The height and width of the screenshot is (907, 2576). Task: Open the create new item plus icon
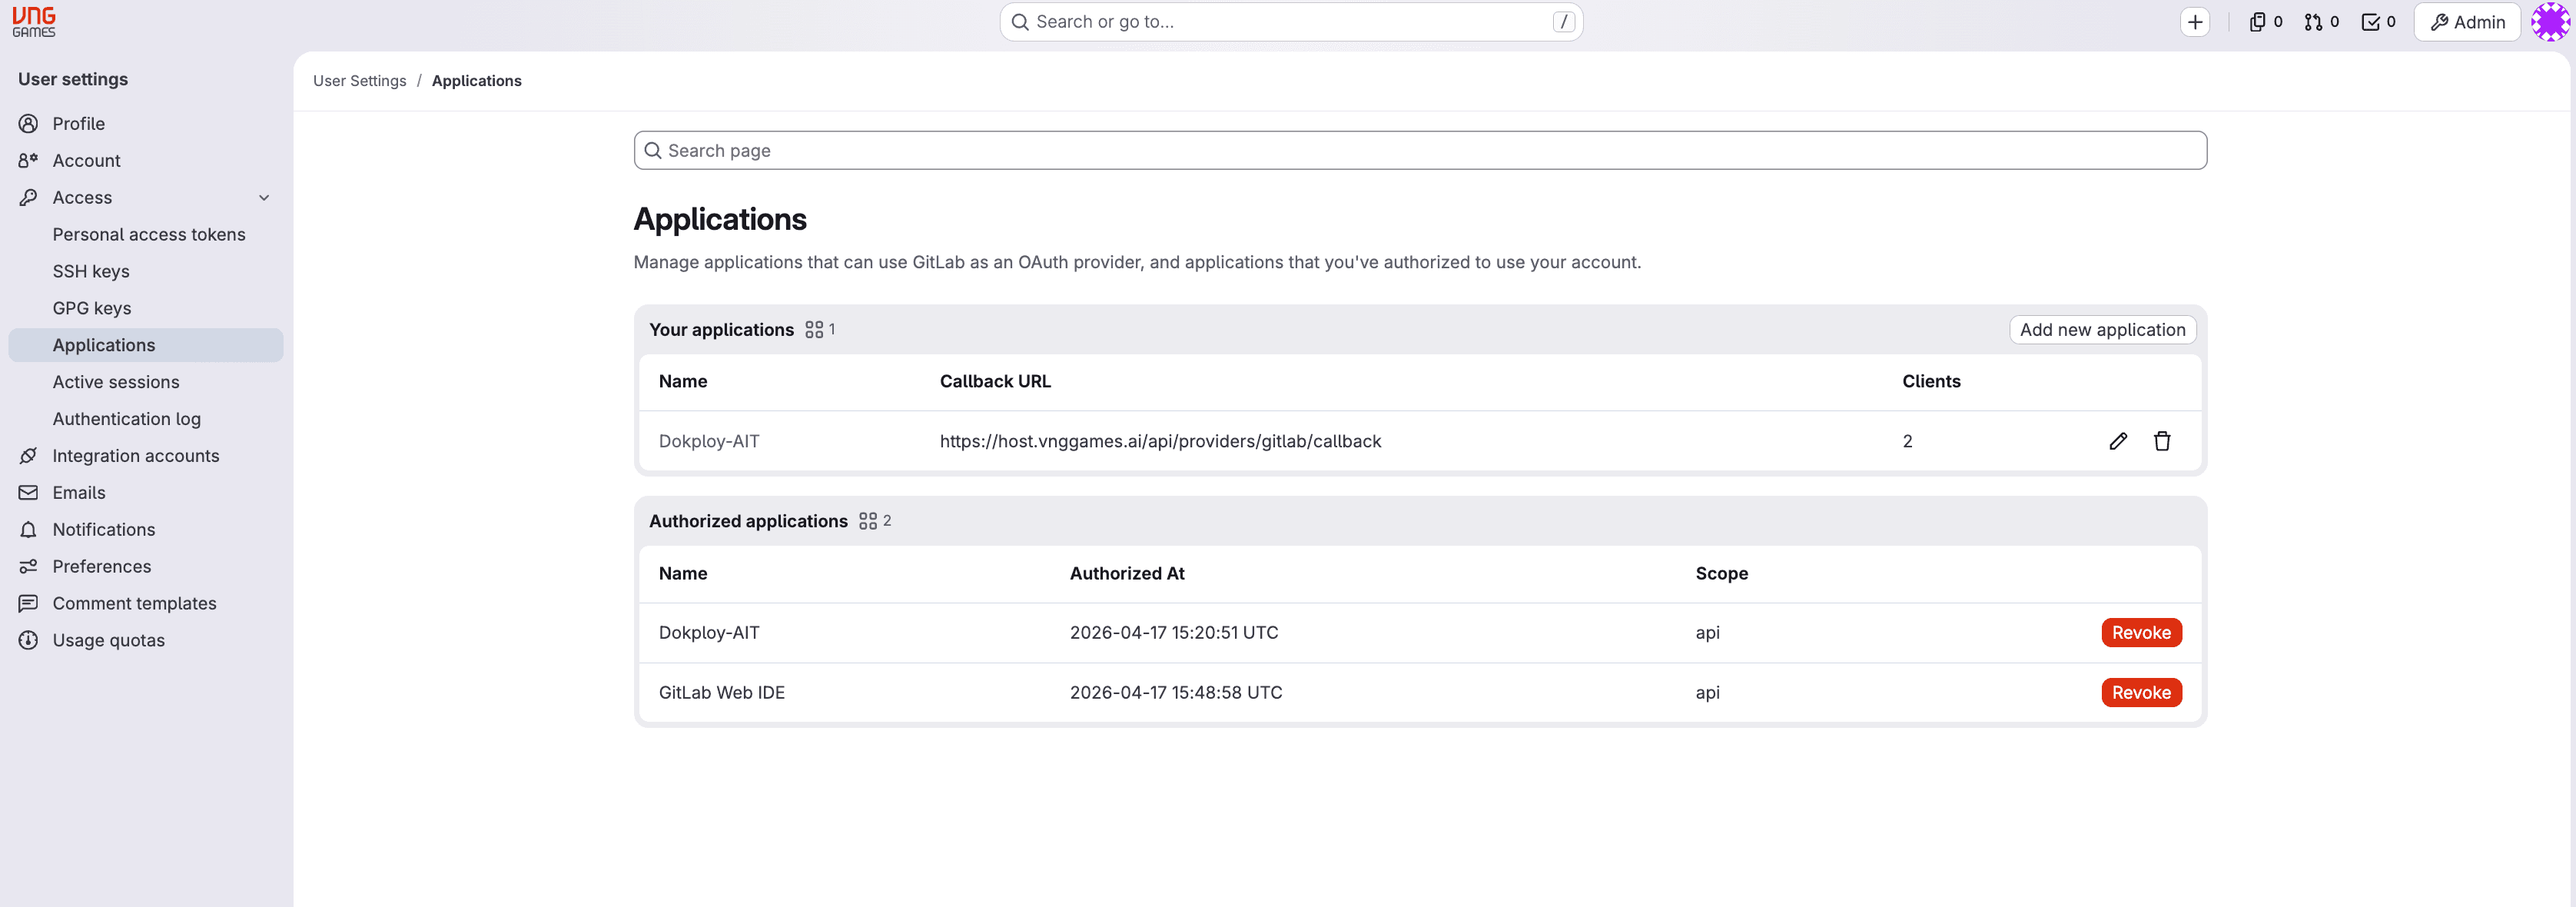point(2195,21)
